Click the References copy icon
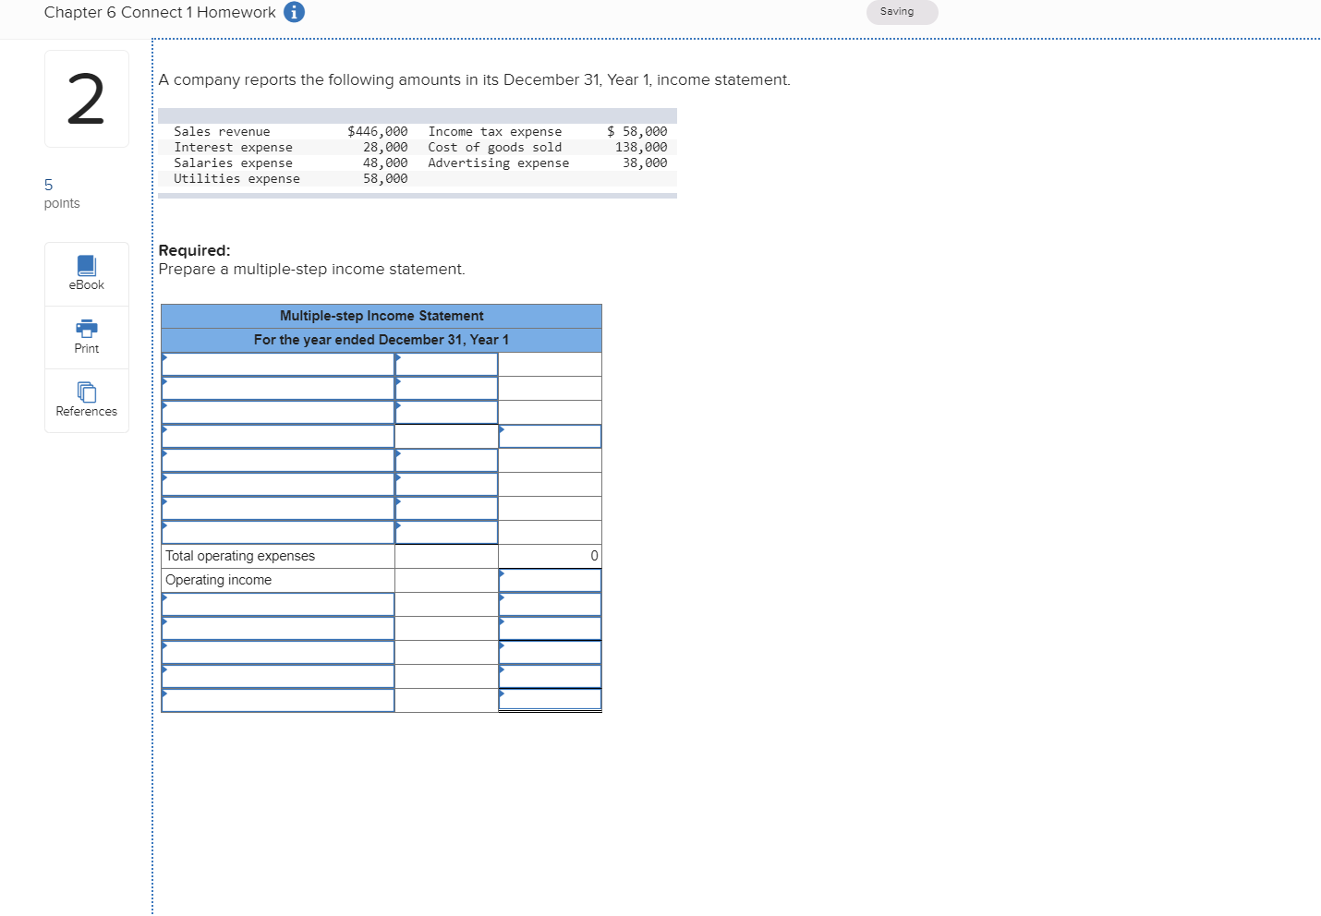Screen dimensions: 1321x916 coord(86,392)
